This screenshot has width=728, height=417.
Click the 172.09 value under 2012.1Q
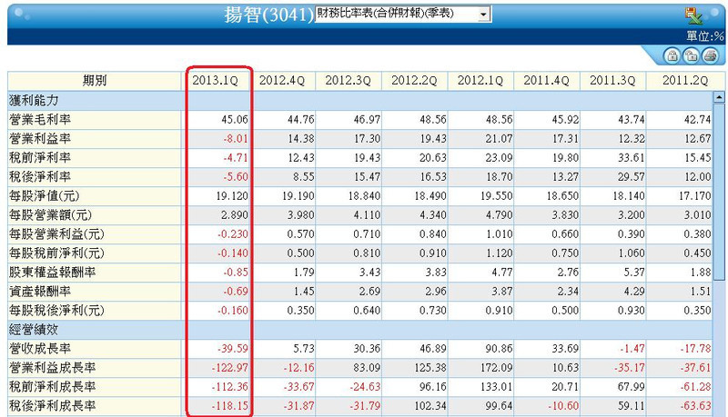(497, 367)
